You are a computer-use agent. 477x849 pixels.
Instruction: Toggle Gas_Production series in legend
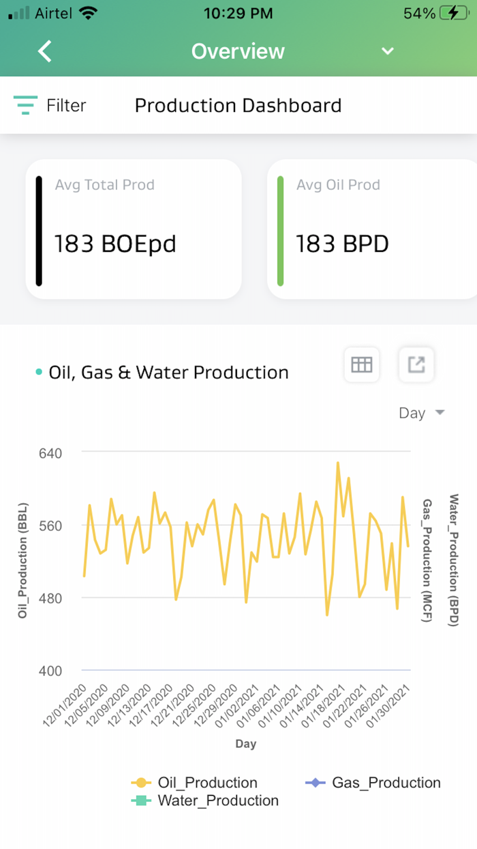373,783
